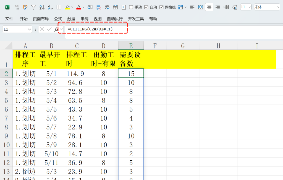The image size is (283, 180).
Task: Switch to the 开始 tab
Action: [23, 19]
